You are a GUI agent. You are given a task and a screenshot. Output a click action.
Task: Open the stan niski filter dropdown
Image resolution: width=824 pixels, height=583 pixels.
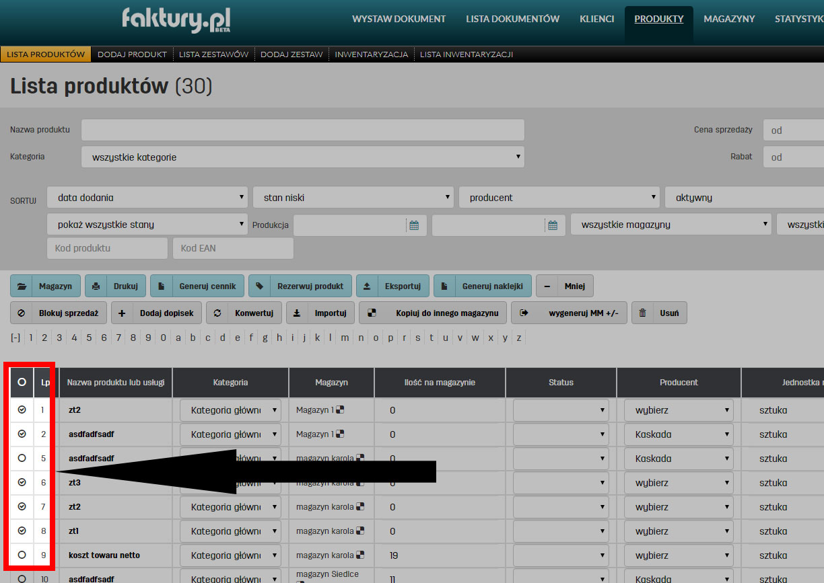353,197
